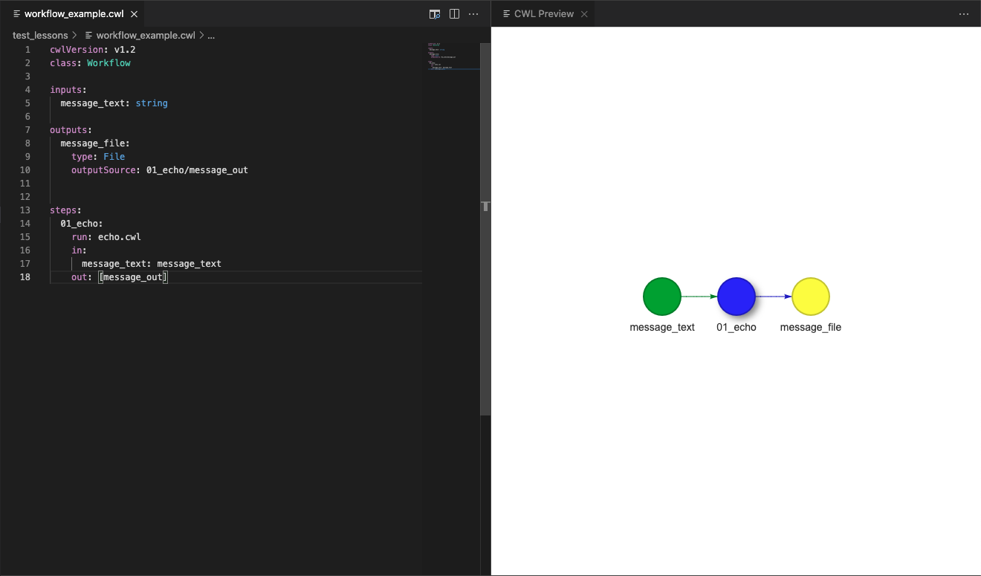Select the yellow message_file output node
Viewport: 981px width, 576px height.
(811, 297)
